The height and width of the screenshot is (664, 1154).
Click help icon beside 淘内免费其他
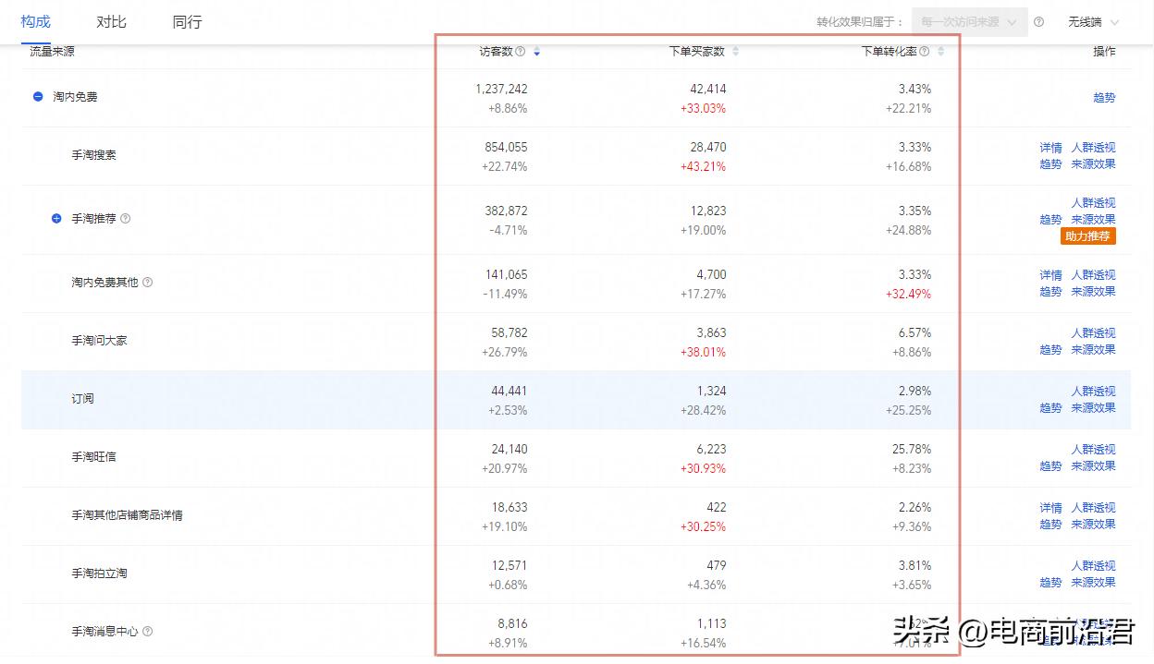point(148,283)
